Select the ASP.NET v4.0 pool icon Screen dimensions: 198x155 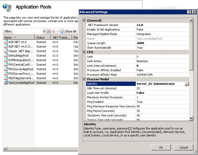pos(6,42)
